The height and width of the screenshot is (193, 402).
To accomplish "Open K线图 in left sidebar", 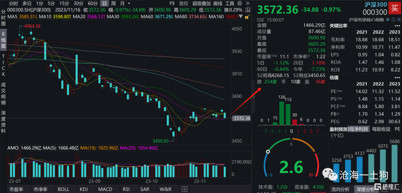I will [3, 40].
